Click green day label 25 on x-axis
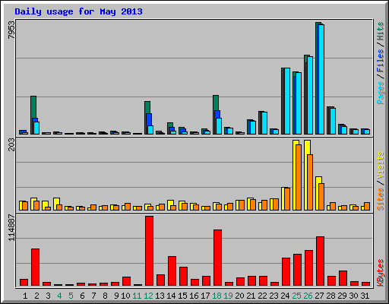 coord(296,296)
